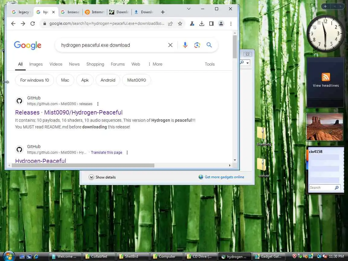This screenshot has width=348, height=261.
Task: Clear the Google search box with X
Action: tap(170, 45)
